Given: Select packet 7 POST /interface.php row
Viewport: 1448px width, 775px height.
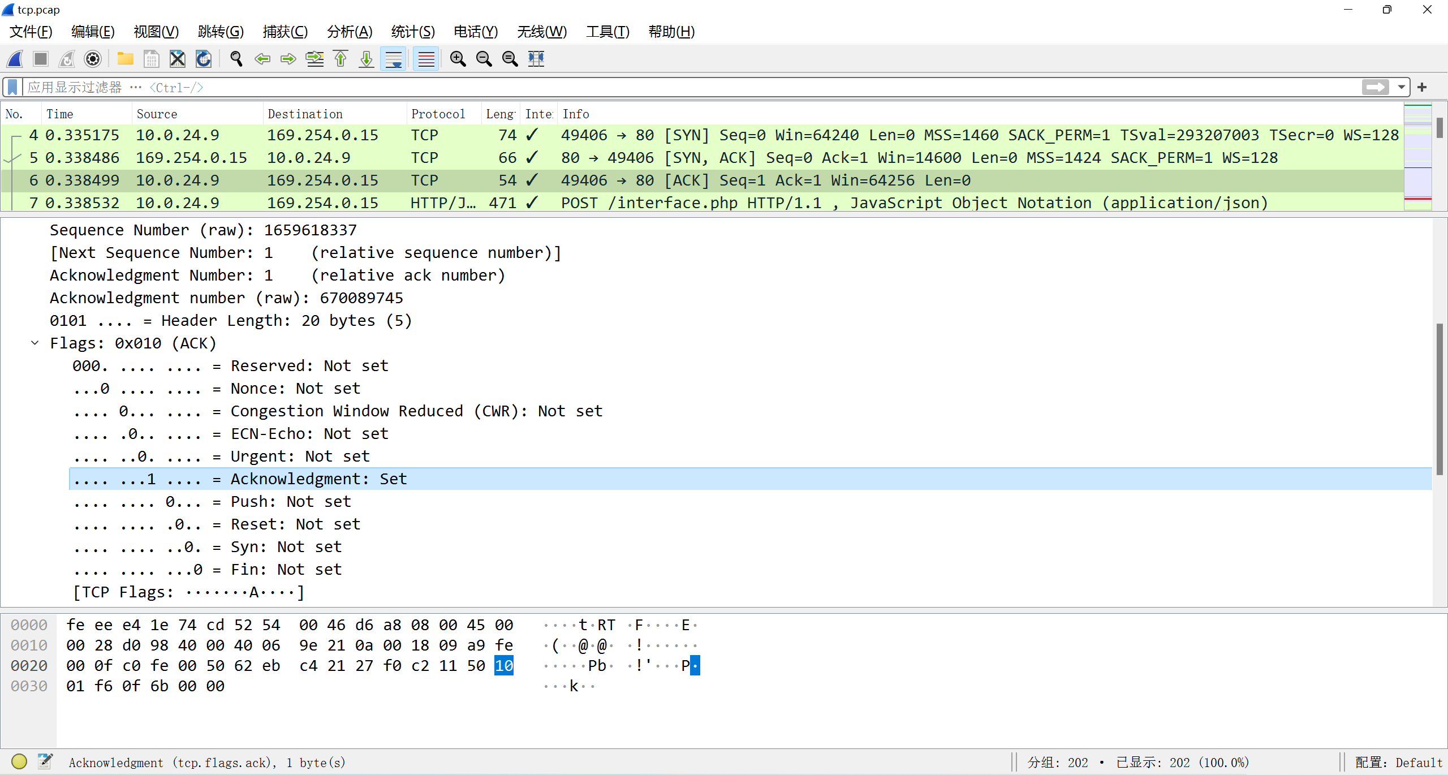Looking at the screenshot, I should [x=701, y=203].
